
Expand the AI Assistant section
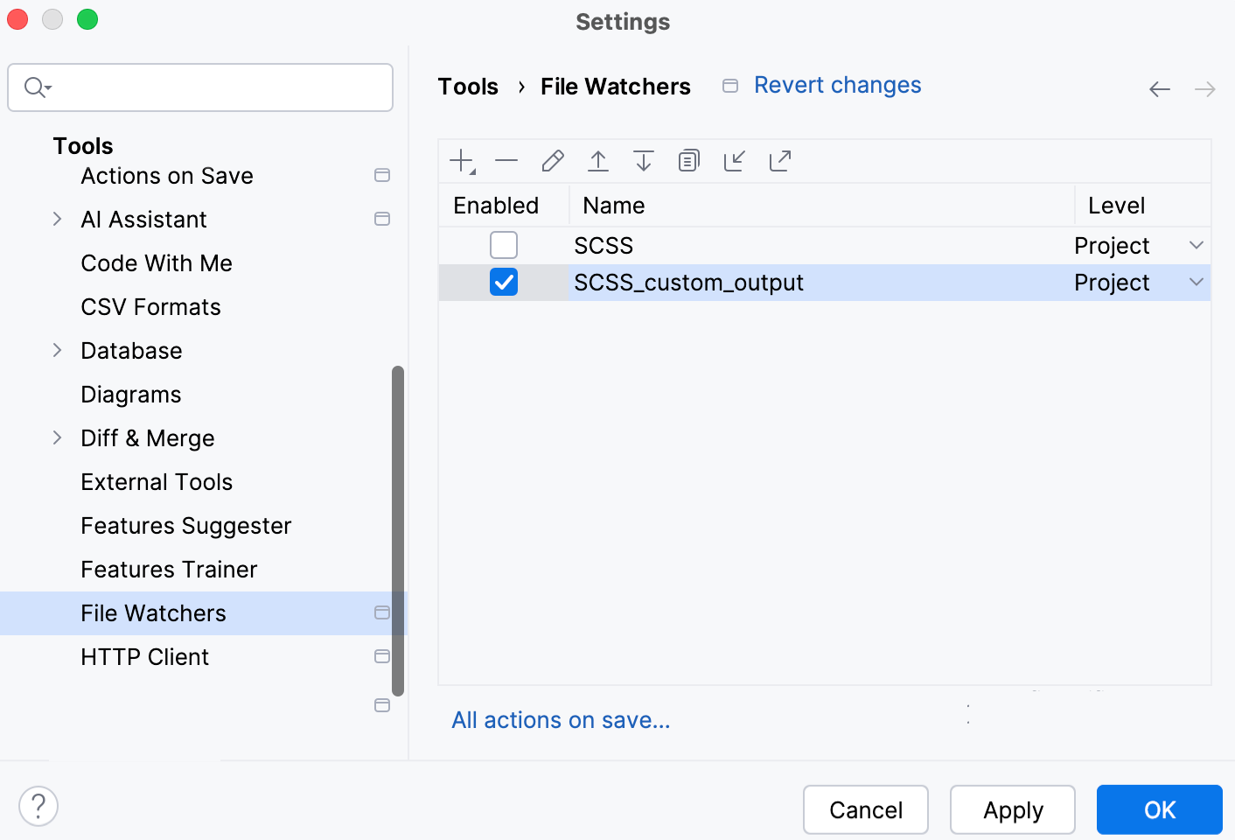pos(58,219)
